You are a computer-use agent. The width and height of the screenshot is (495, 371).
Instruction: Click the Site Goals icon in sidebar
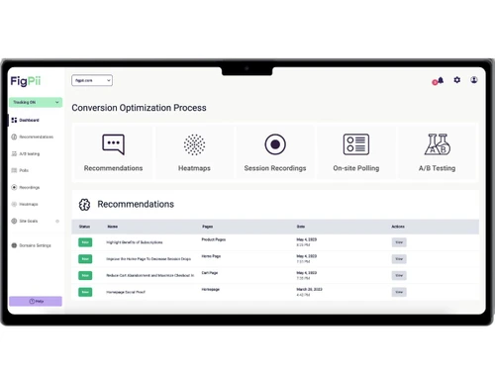[x=14, y=221]
